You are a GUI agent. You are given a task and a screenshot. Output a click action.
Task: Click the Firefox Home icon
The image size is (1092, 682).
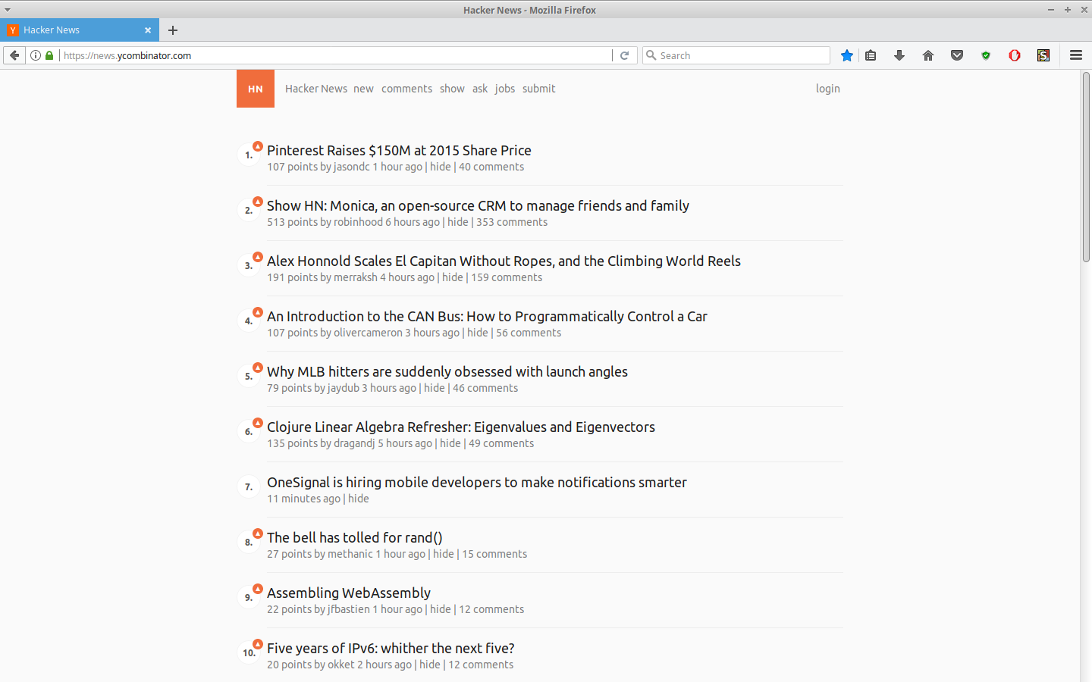click(927, 55)
